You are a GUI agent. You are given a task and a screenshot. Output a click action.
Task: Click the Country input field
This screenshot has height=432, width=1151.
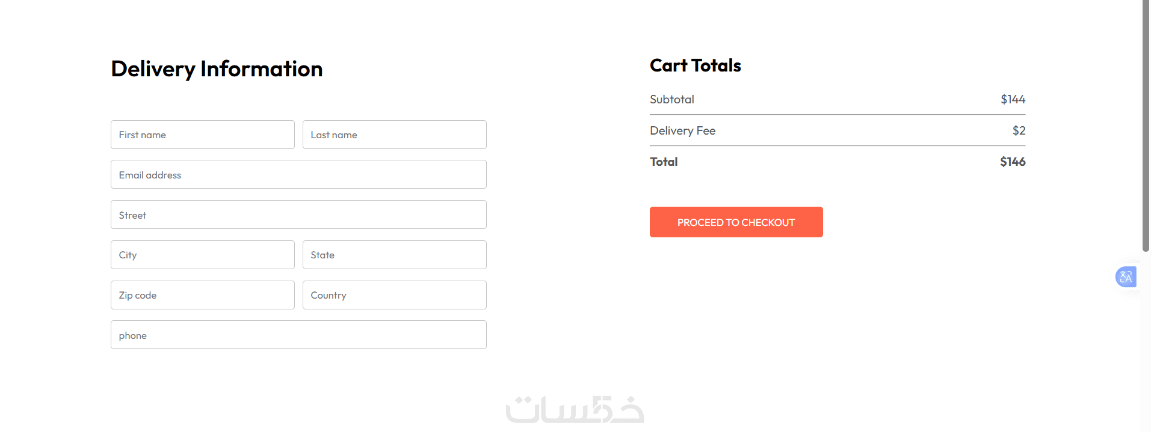(394, 295)
